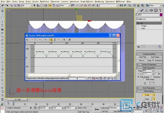The width and height of the screenshot is (164, 113).
Task: Enable the Snap On checkbox
Action: point(156,74)
